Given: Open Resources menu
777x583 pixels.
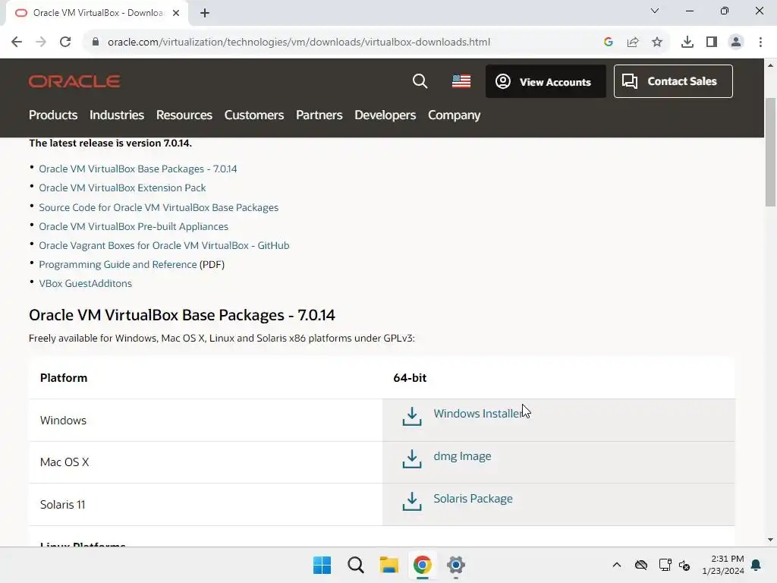Looking at the screenshot, I should point(184,115).
